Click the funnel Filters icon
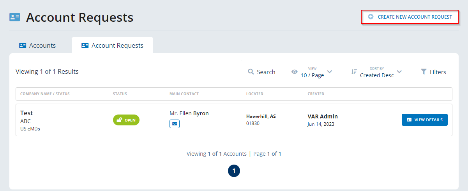 pyautogui.click(x=424, y=72)
